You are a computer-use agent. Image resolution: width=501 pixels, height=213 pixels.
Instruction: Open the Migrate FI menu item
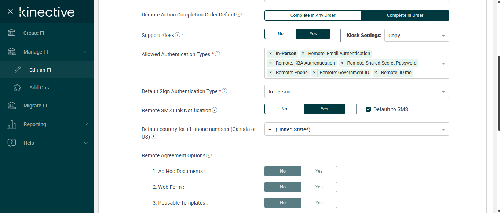35,106
